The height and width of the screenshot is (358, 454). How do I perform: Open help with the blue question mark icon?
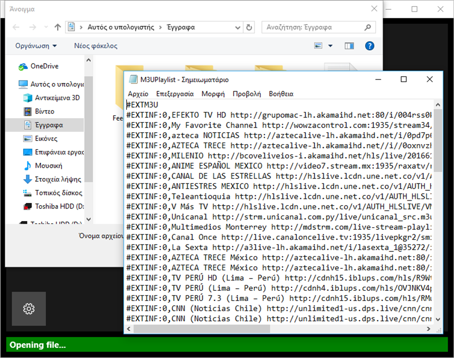point(369,46)
